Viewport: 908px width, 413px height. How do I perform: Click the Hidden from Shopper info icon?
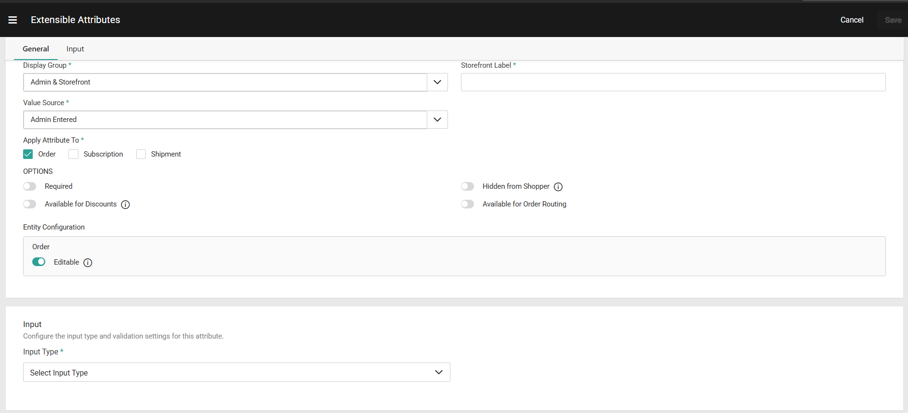coord(558,187)
